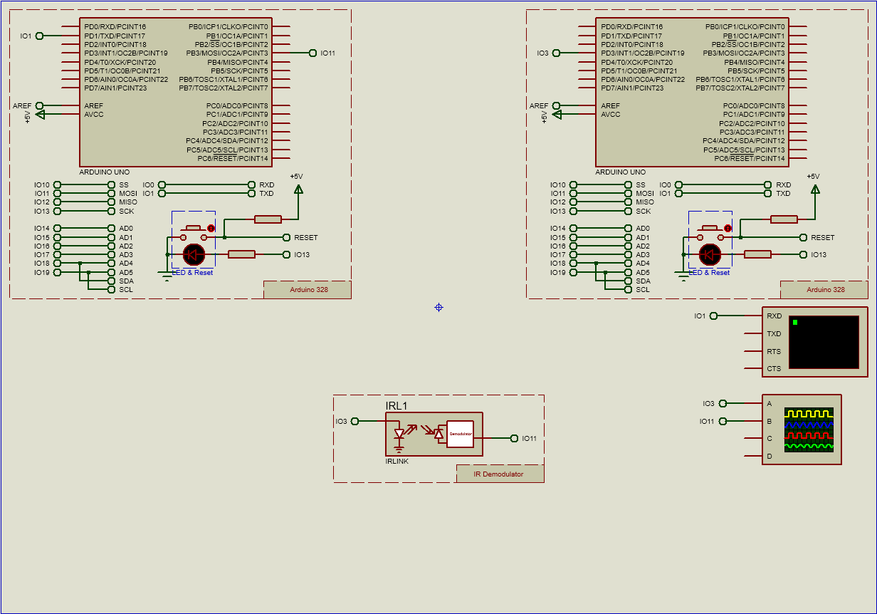This screenshot has height=614, width=877.
Task: Click the LED & Reset label text
Action: pos(193,272)
